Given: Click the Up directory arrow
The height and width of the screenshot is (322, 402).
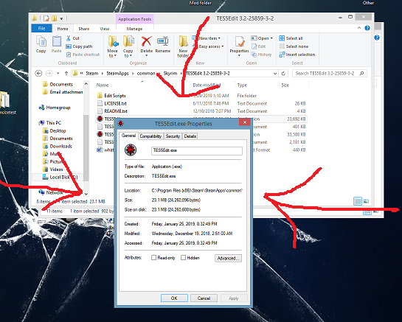Looking at the screenshot, I should (x=66, y=74).
